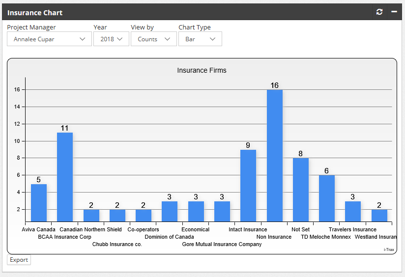
Task: Click the Not Set bar showing 8
Action: (x=301, y=190)
